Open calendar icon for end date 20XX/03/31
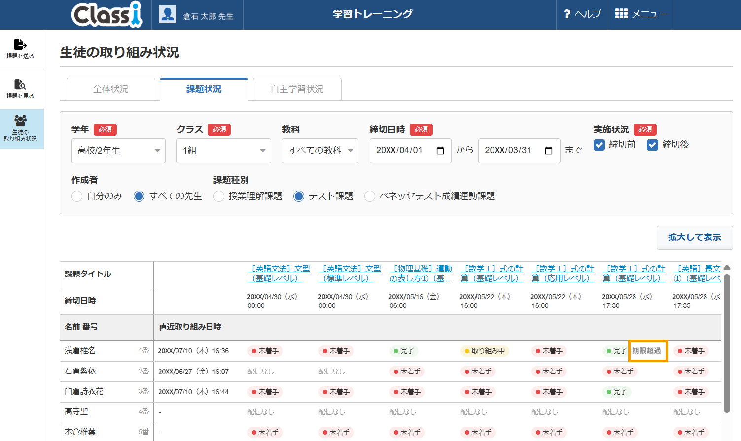This screenshot has height=441, width=741. [x=549, y=151]
